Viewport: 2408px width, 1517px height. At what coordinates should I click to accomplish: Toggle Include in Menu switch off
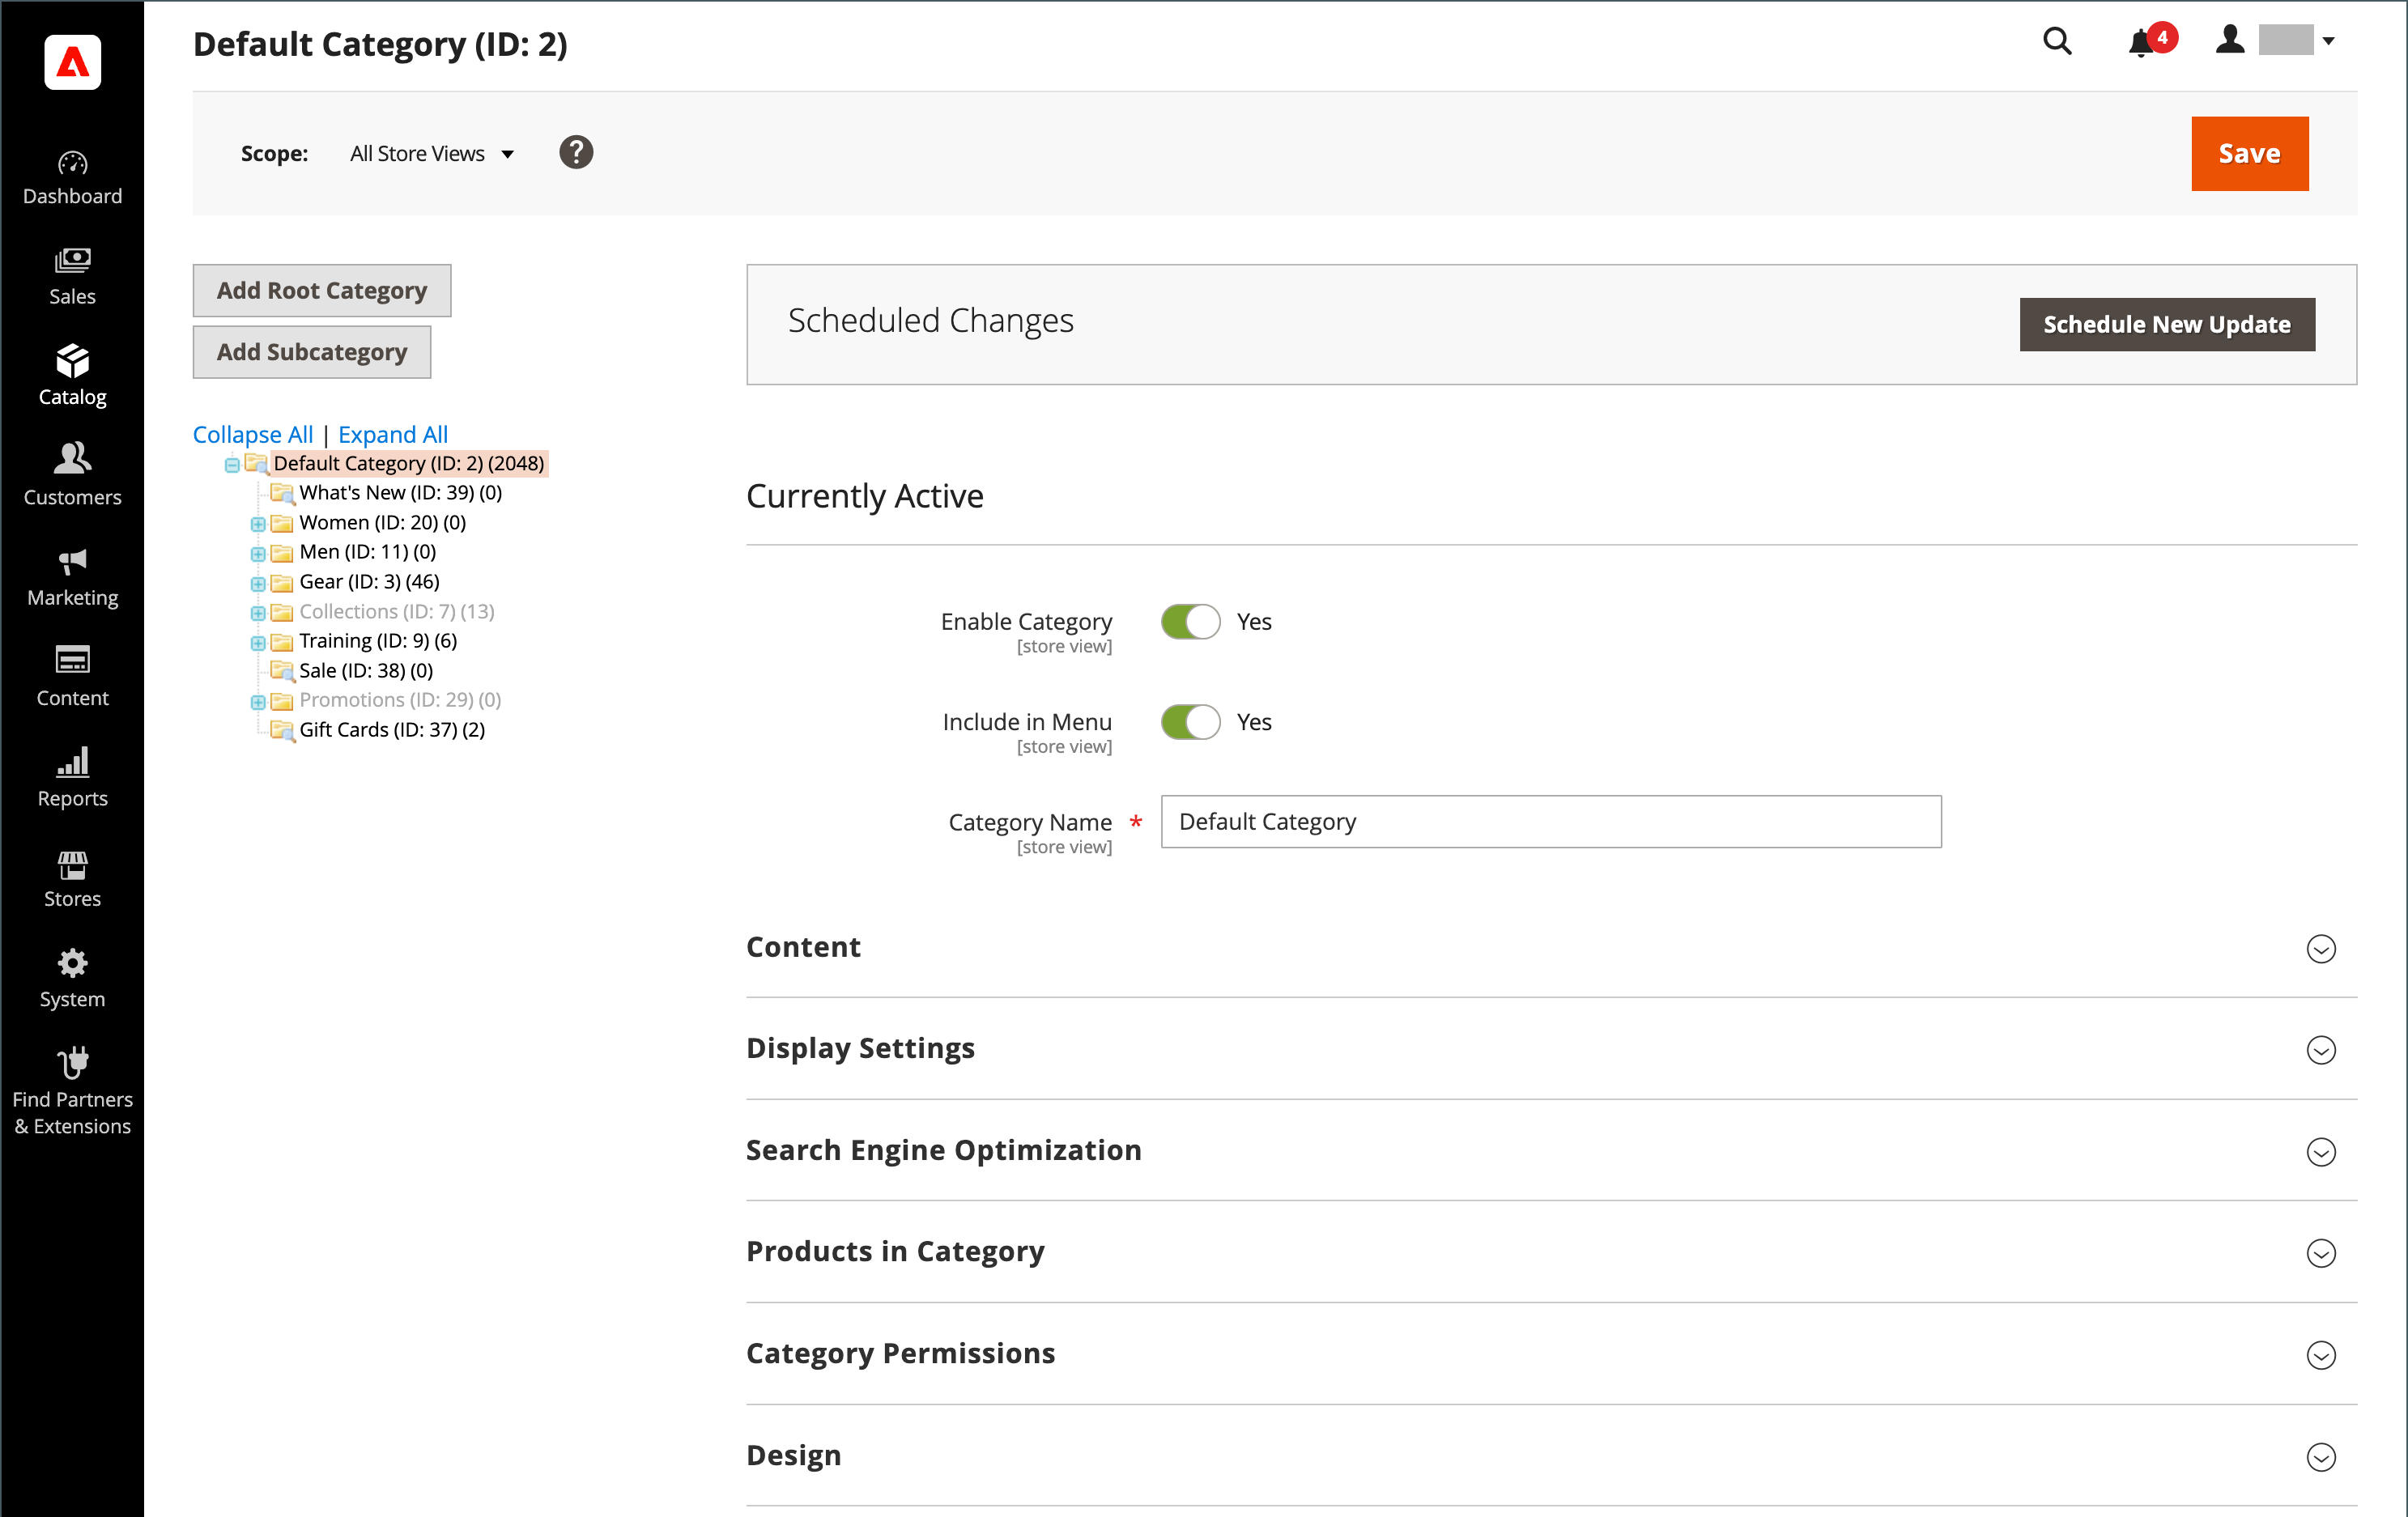[x=1190, y=720]
